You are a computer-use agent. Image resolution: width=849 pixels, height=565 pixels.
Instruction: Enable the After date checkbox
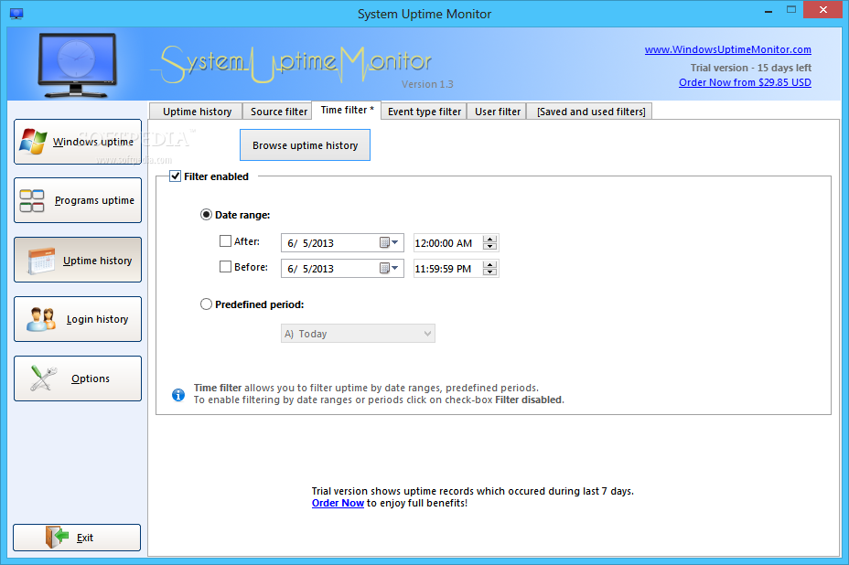[x=225, y=240]
